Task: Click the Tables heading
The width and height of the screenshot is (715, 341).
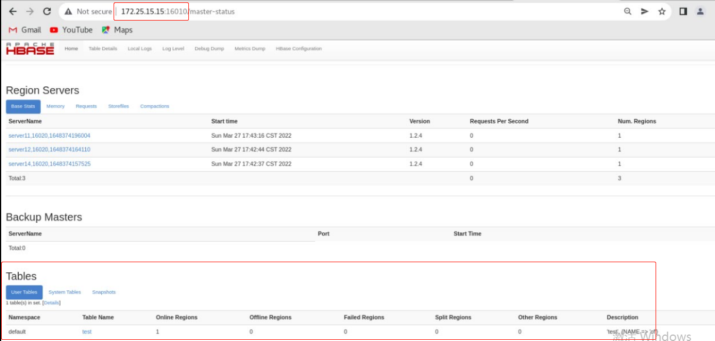Action: 21,276
